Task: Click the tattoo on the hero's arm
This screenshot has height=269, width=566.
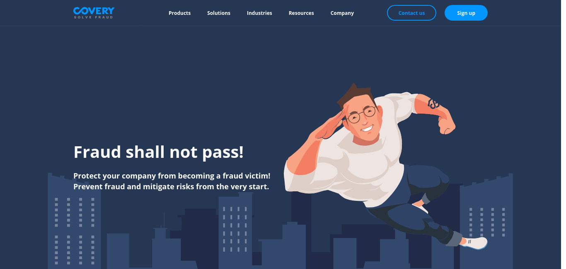Action: click(433, 103)
